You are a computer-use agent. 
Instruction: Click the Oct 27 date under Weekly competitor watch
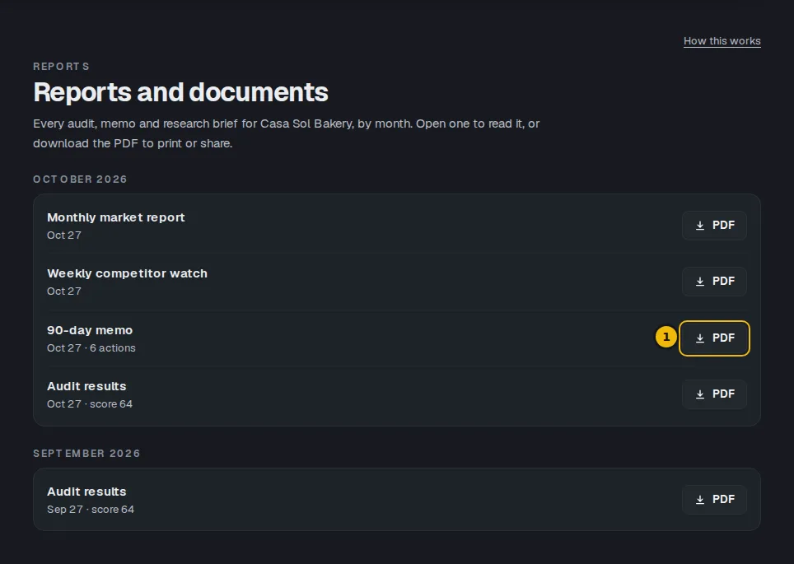63,291
